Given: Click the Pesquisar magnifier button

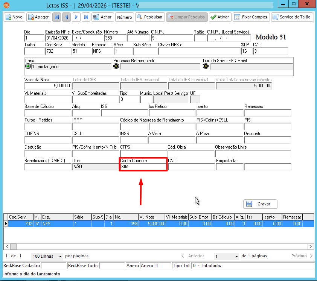Looking at the screenshot, I should [x=150, y=17].
